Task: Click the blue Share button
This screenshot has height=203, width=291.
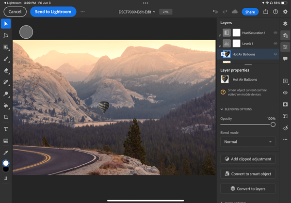Action: [250, 12]
